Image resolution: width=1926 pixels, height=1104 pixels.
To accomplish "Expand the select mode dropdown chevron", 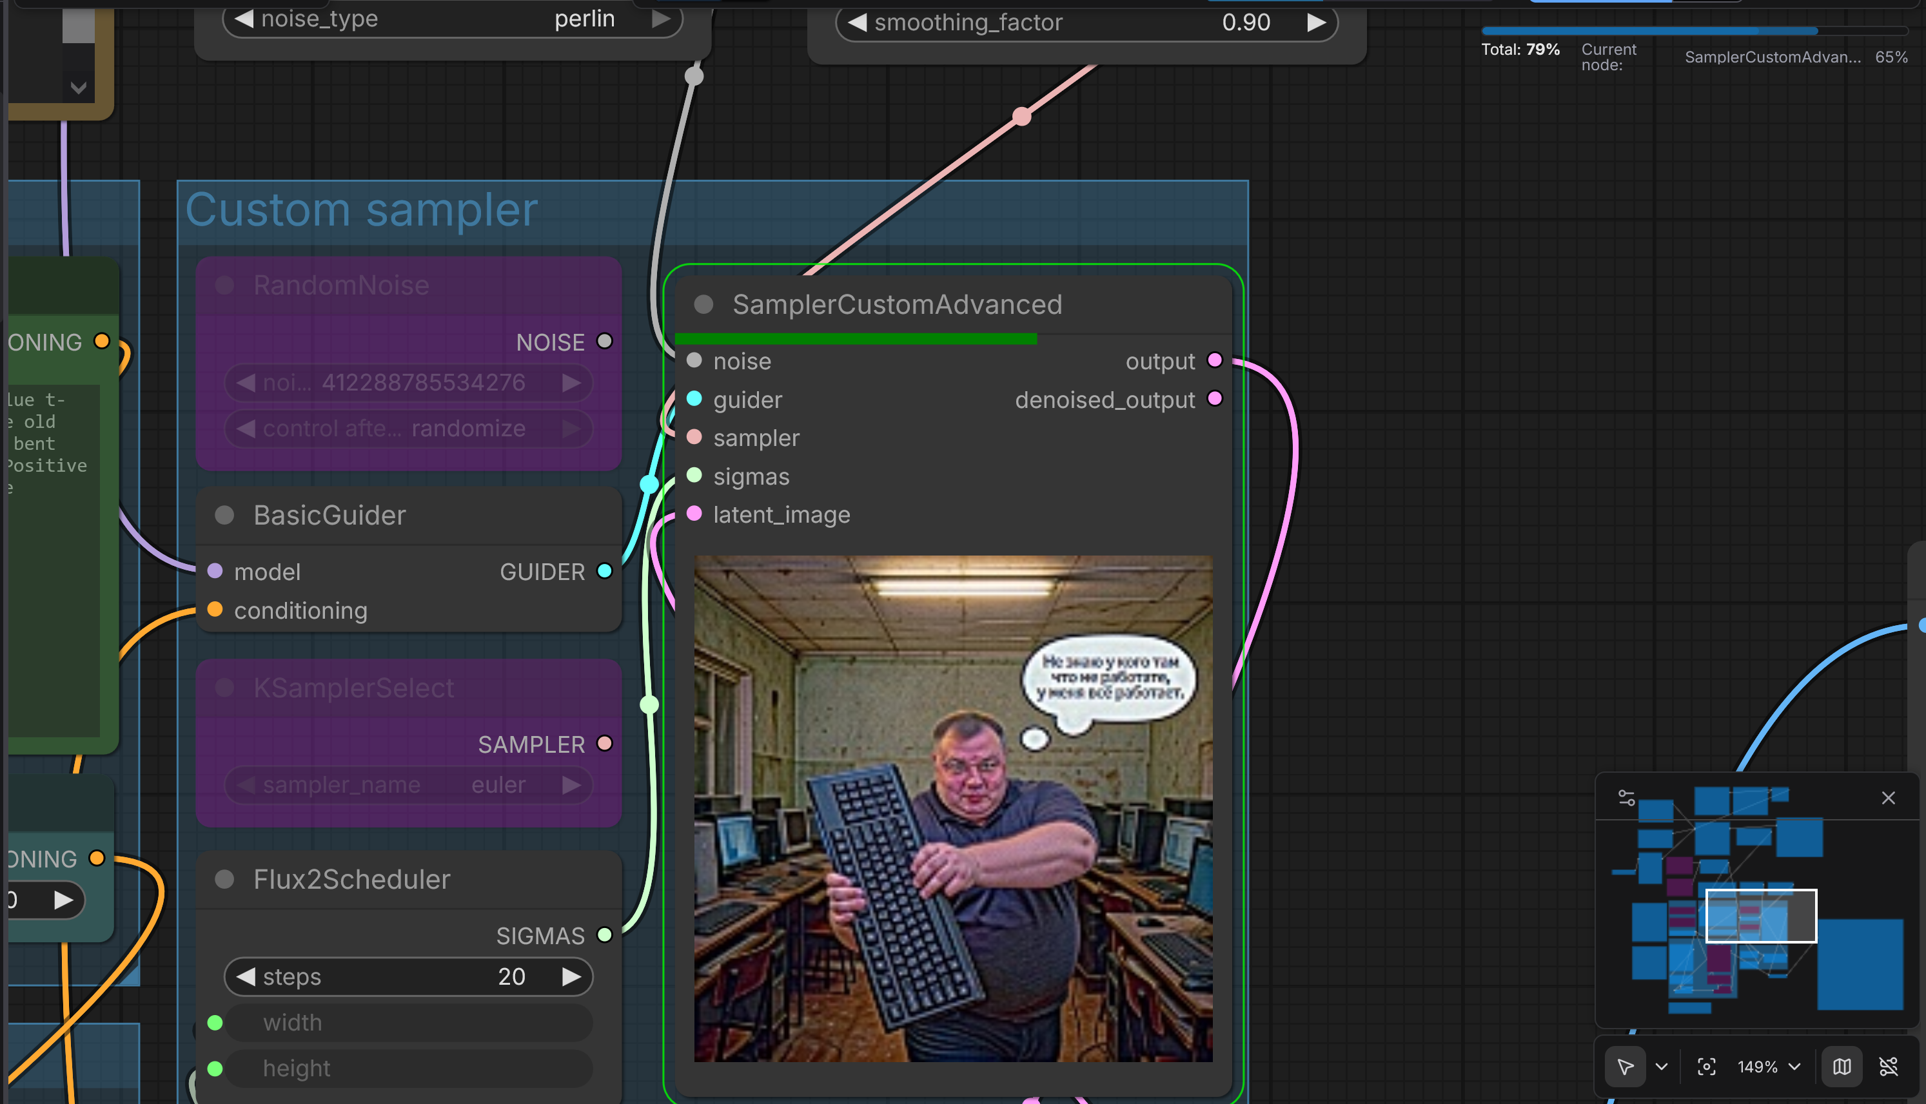I will tap(1661, 1067).
